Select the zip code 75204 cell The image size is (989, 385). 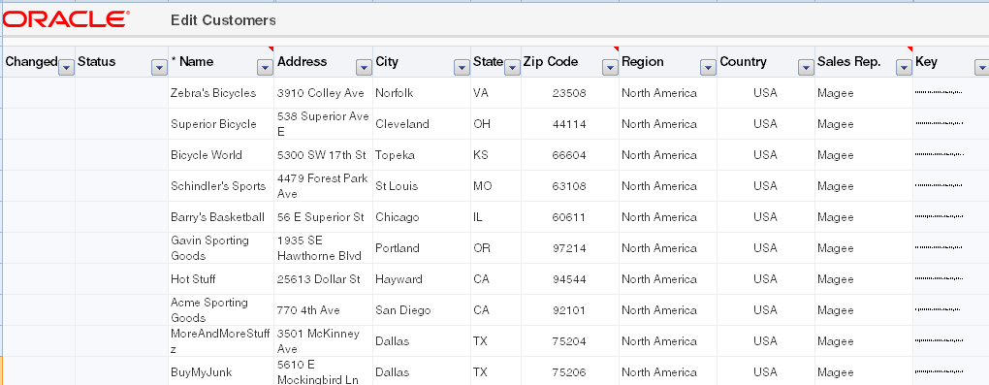(569, 340)
